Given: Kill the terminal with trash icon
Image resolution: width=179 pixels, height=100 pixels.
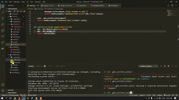Looking at the screenshot, I should (x=168, y=66).
